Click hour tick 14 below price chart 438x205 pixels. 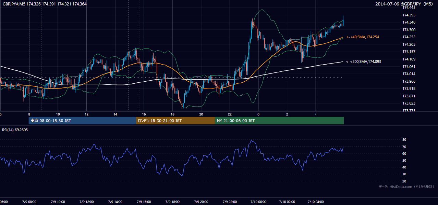click(115, 114)
